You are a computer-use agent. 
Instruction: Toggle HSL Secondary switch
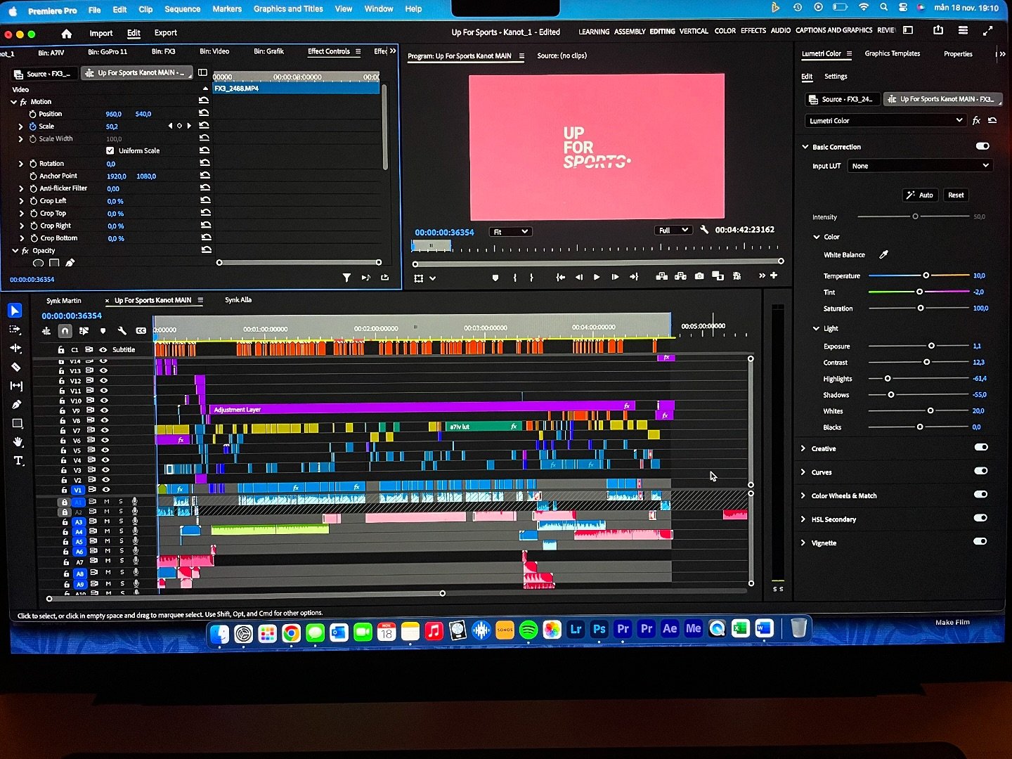980,518
